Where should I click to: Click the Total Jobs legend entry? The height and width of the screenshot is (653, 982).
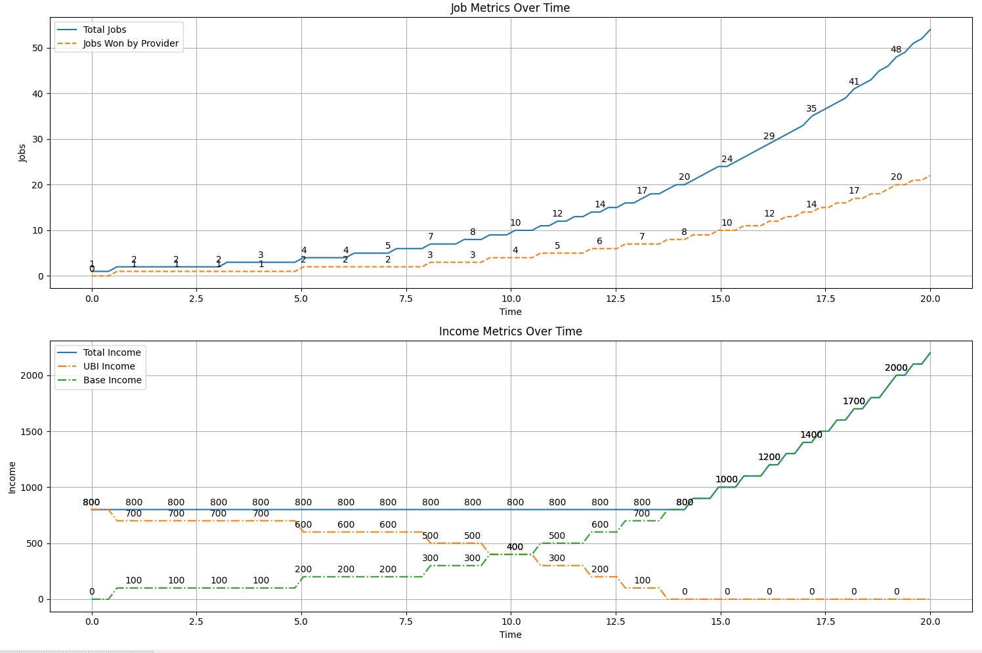[104, 30]
